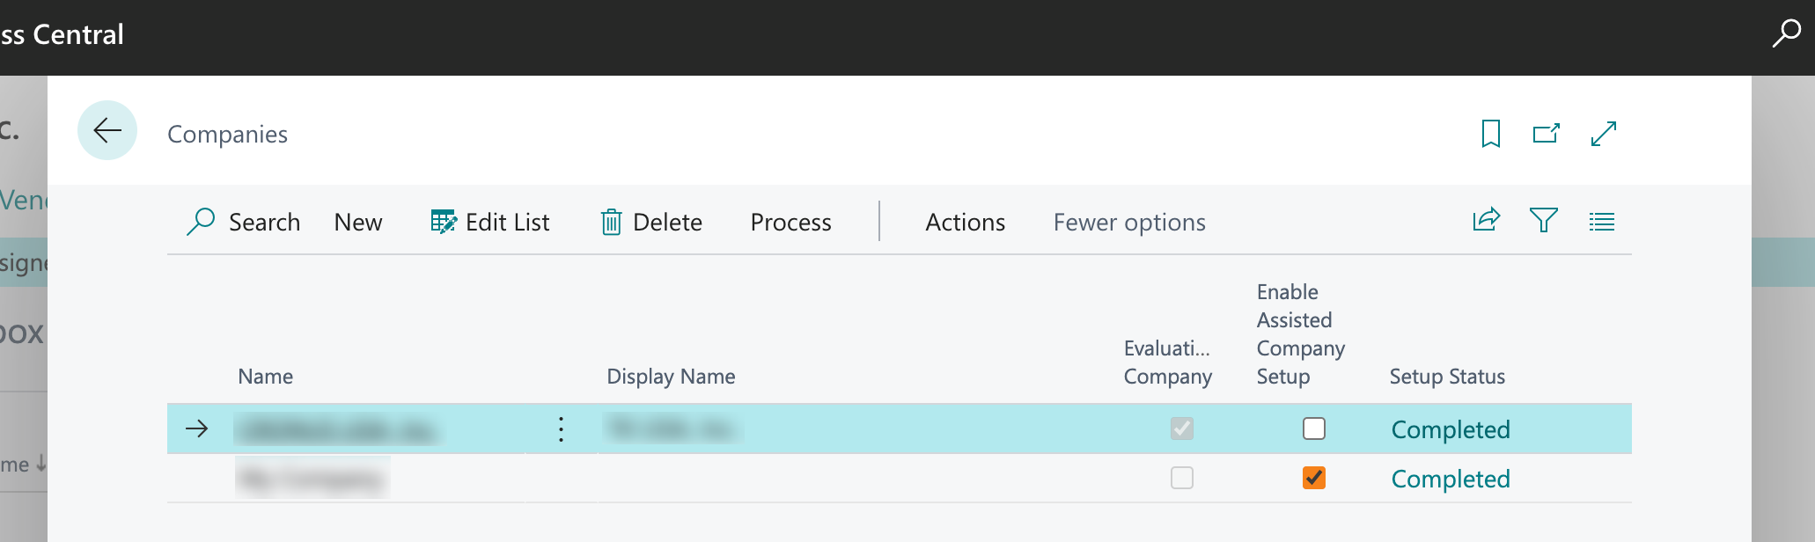Image resolution: width=1815 pixels, height=542 pixels.
Task: Open this page in a new window
Action: (x=1546, y=134)
